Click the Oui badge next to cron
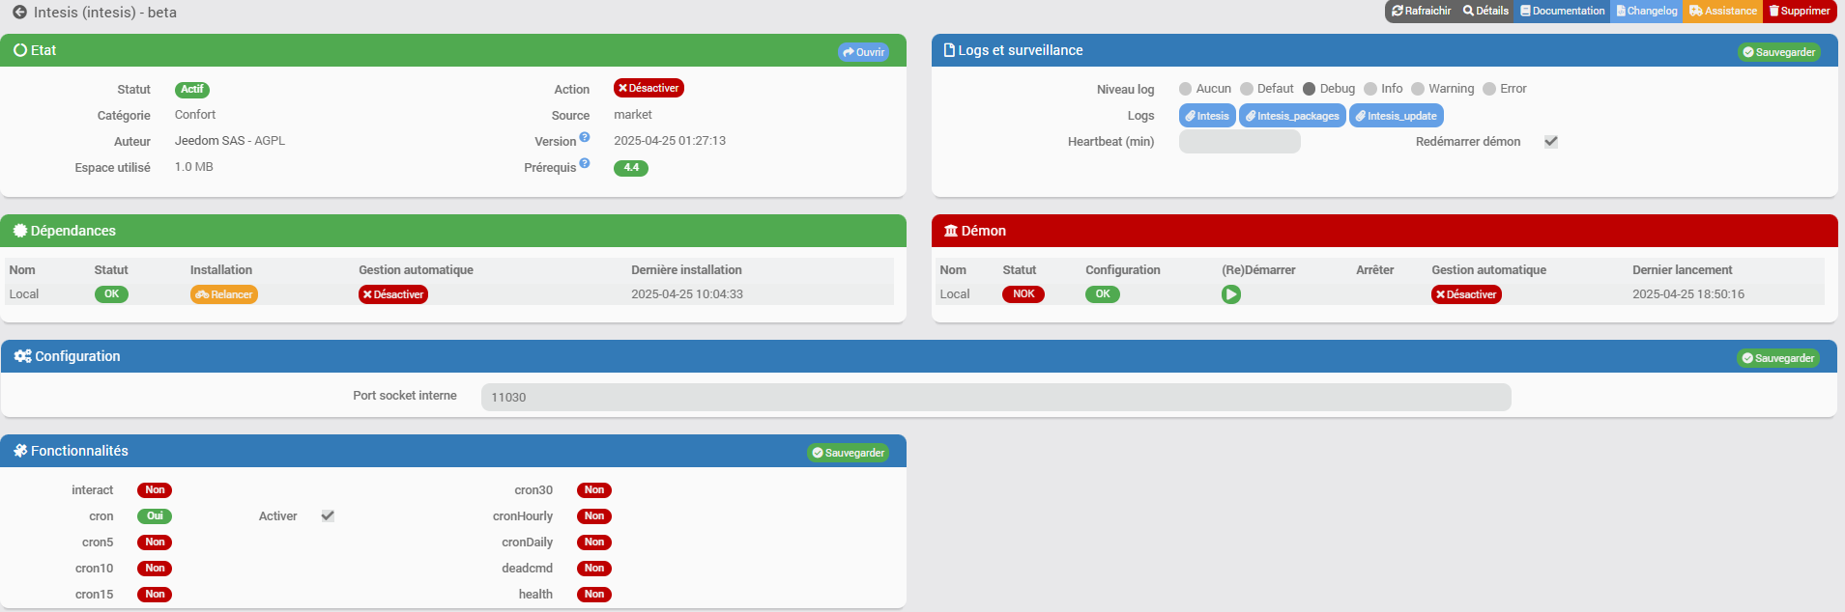 [155, 516]
